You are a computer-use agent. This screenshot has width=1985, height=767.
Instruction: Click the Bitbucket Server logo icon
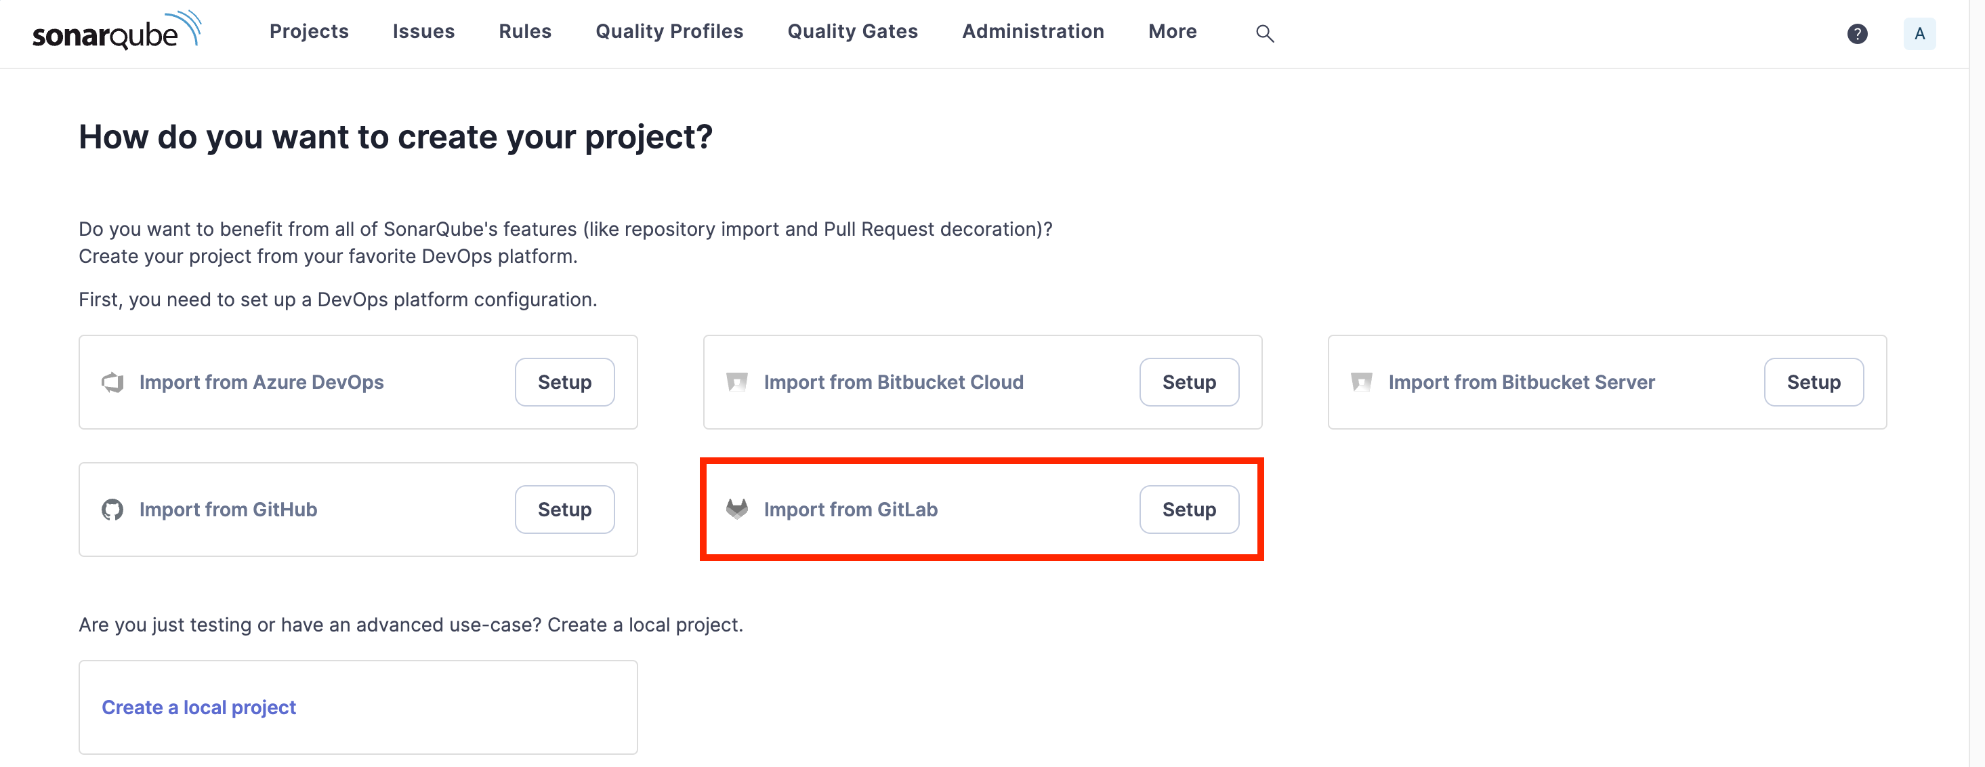(x=1362, y=382)
